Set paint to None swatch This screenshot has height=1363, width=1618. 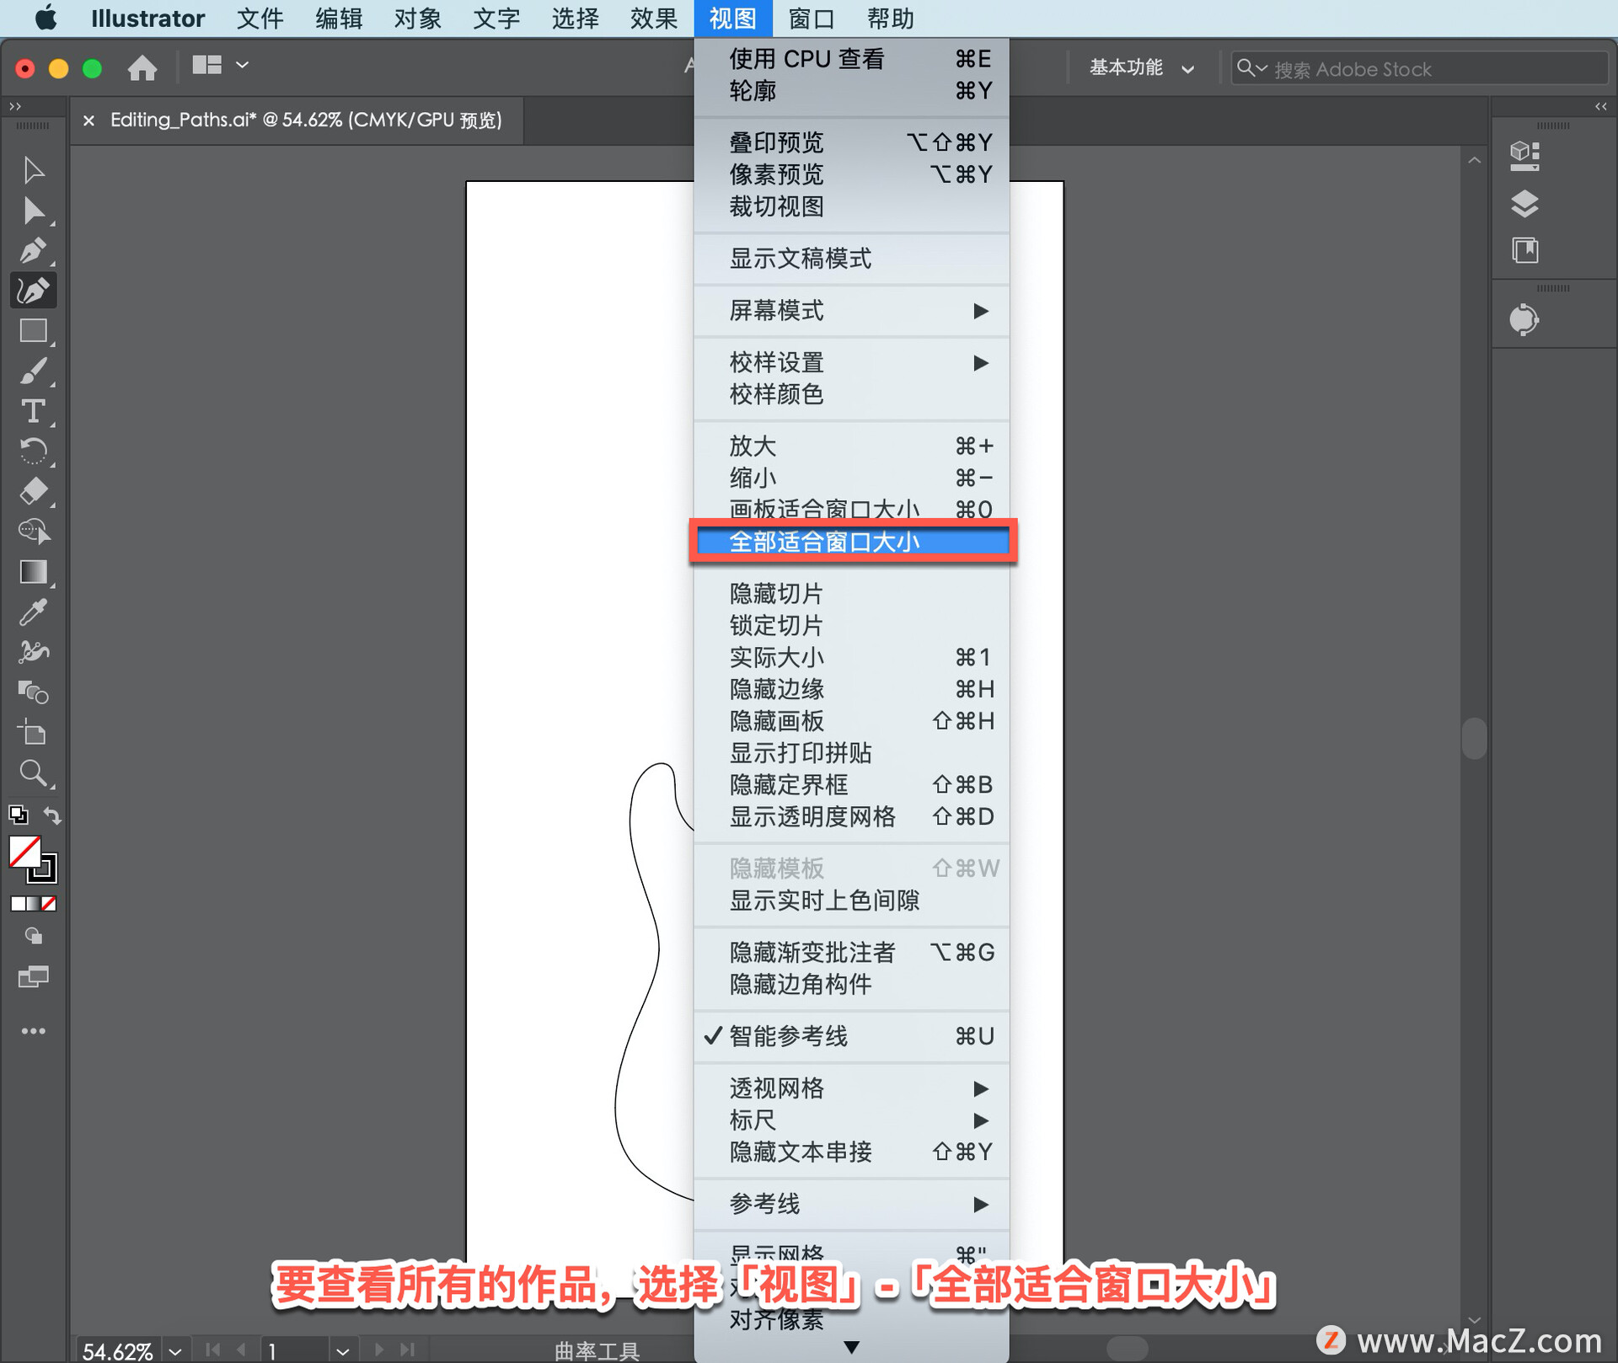tap(50, 904)
